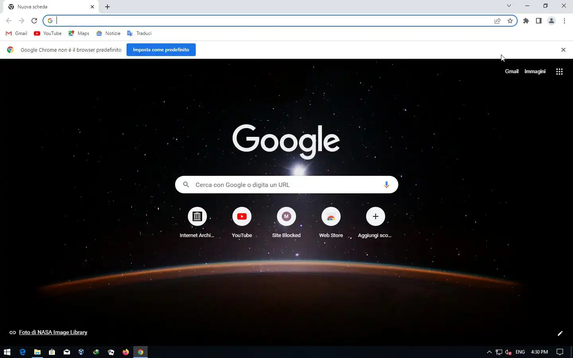Open the Windows Start menu

[x=7, y=352]
